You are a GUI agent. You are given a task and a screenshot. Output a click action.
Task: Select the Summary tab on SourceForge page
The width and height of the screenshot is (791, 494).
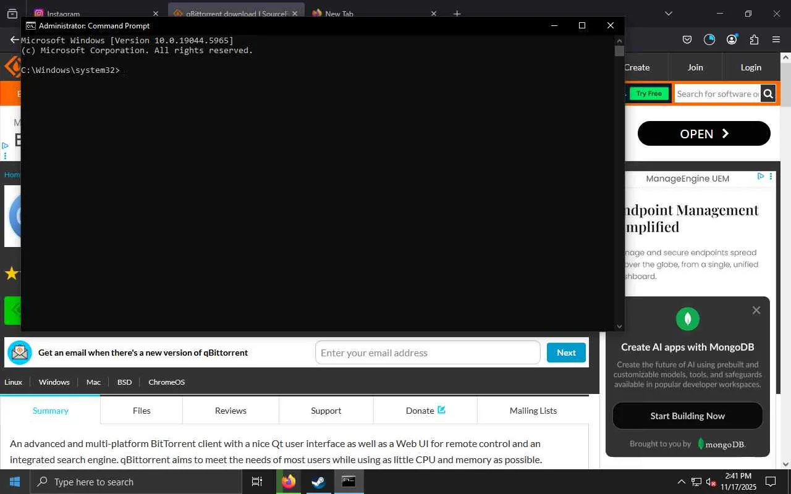[51, 411]
